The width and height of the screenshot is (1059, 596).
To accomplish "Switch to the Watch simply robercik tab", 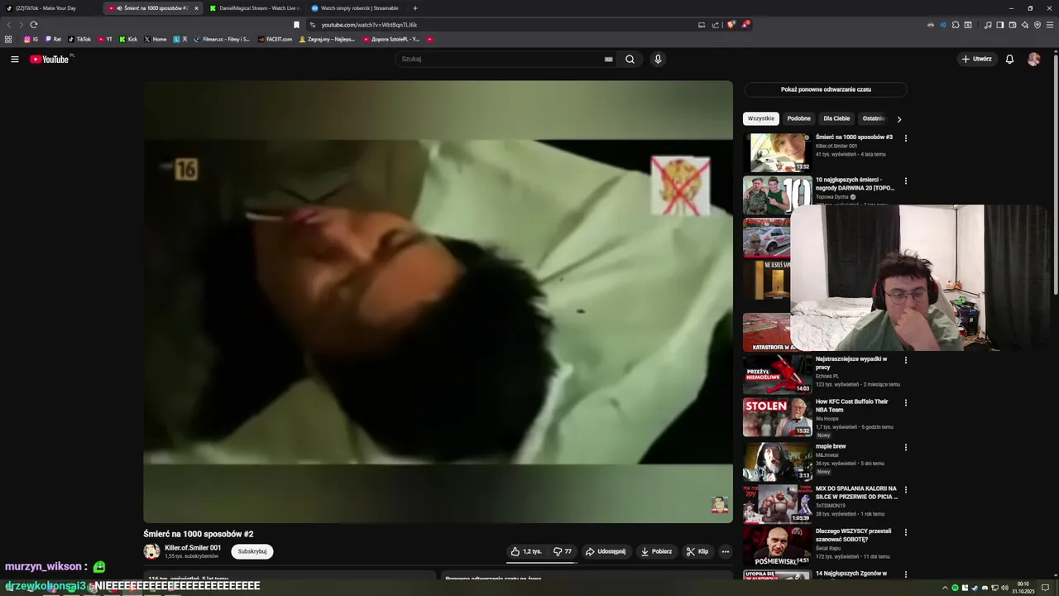I will [357, 8].
